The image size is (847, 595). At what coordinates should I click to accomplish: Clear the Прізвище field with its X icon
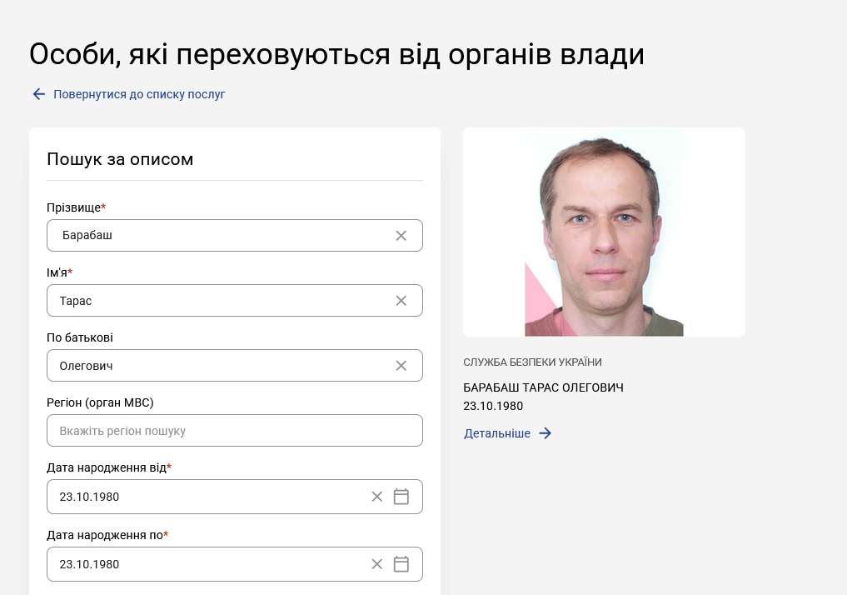(401, 236)
